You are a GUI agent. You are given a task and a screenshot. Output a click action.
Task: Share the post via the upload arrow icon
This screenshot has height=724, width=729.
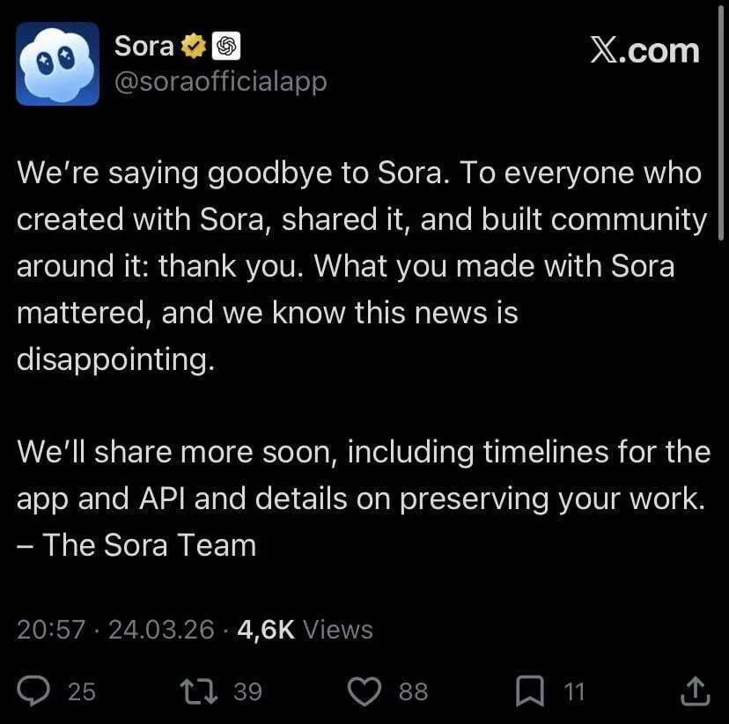[x=695, y=691]
